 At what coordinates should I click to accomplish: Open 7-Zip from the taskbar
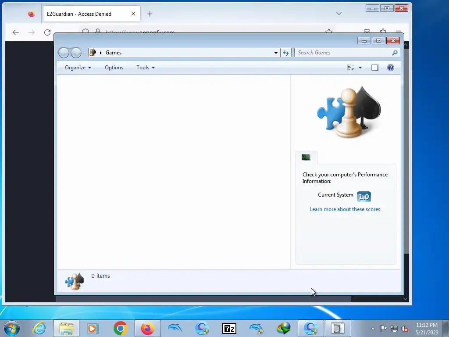click(229, 328)
